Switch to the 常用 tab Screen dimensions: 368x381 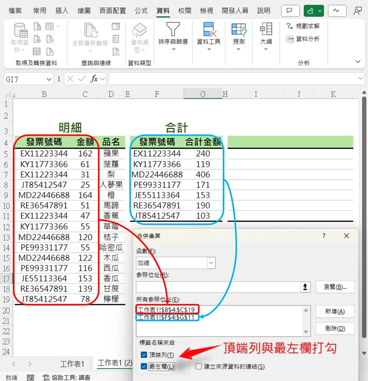click(x=40, y=10)
